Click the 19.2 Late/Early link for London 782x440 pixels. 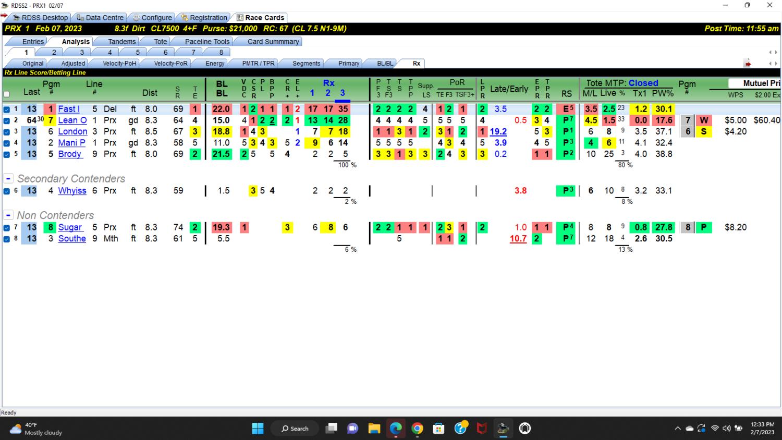pos(498,132)
